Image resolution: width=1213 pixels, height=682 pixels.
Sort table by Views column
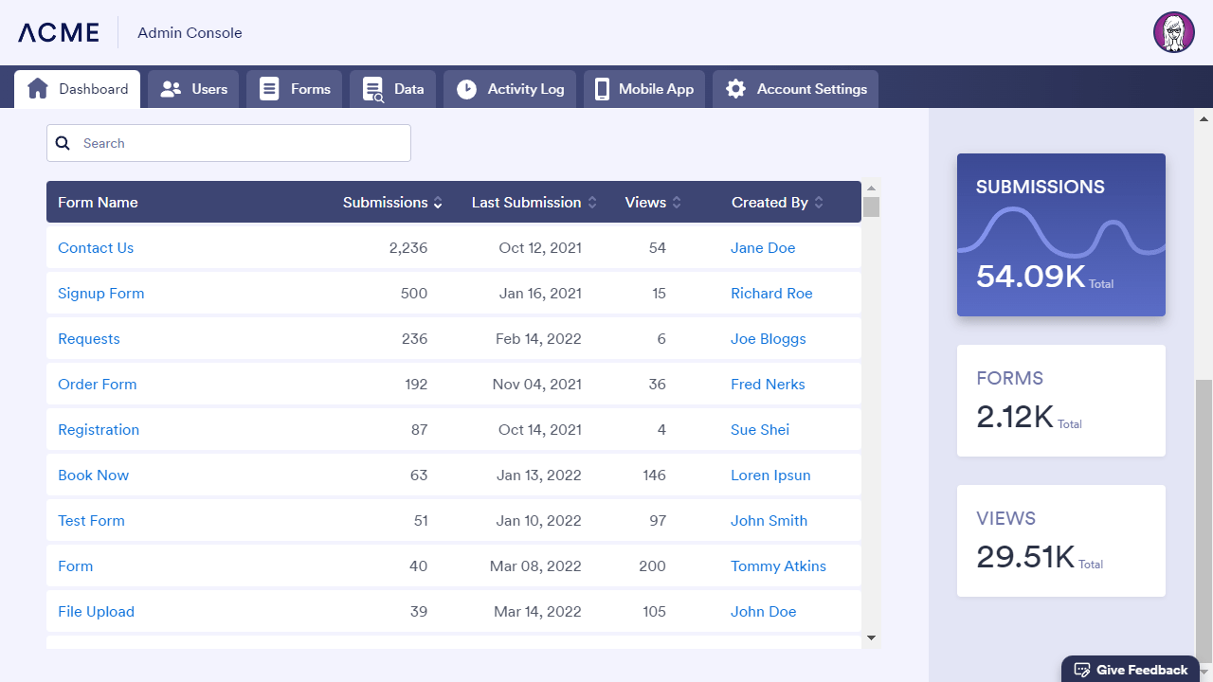pos(677,203)
